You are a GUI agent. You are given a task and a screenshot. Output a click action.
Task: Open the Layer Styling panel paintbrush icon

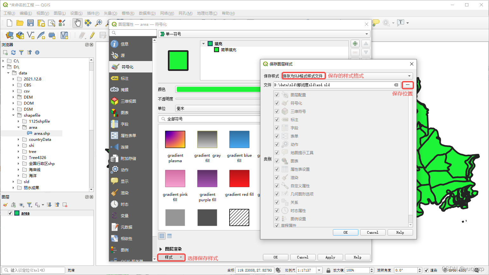[5, 205]
